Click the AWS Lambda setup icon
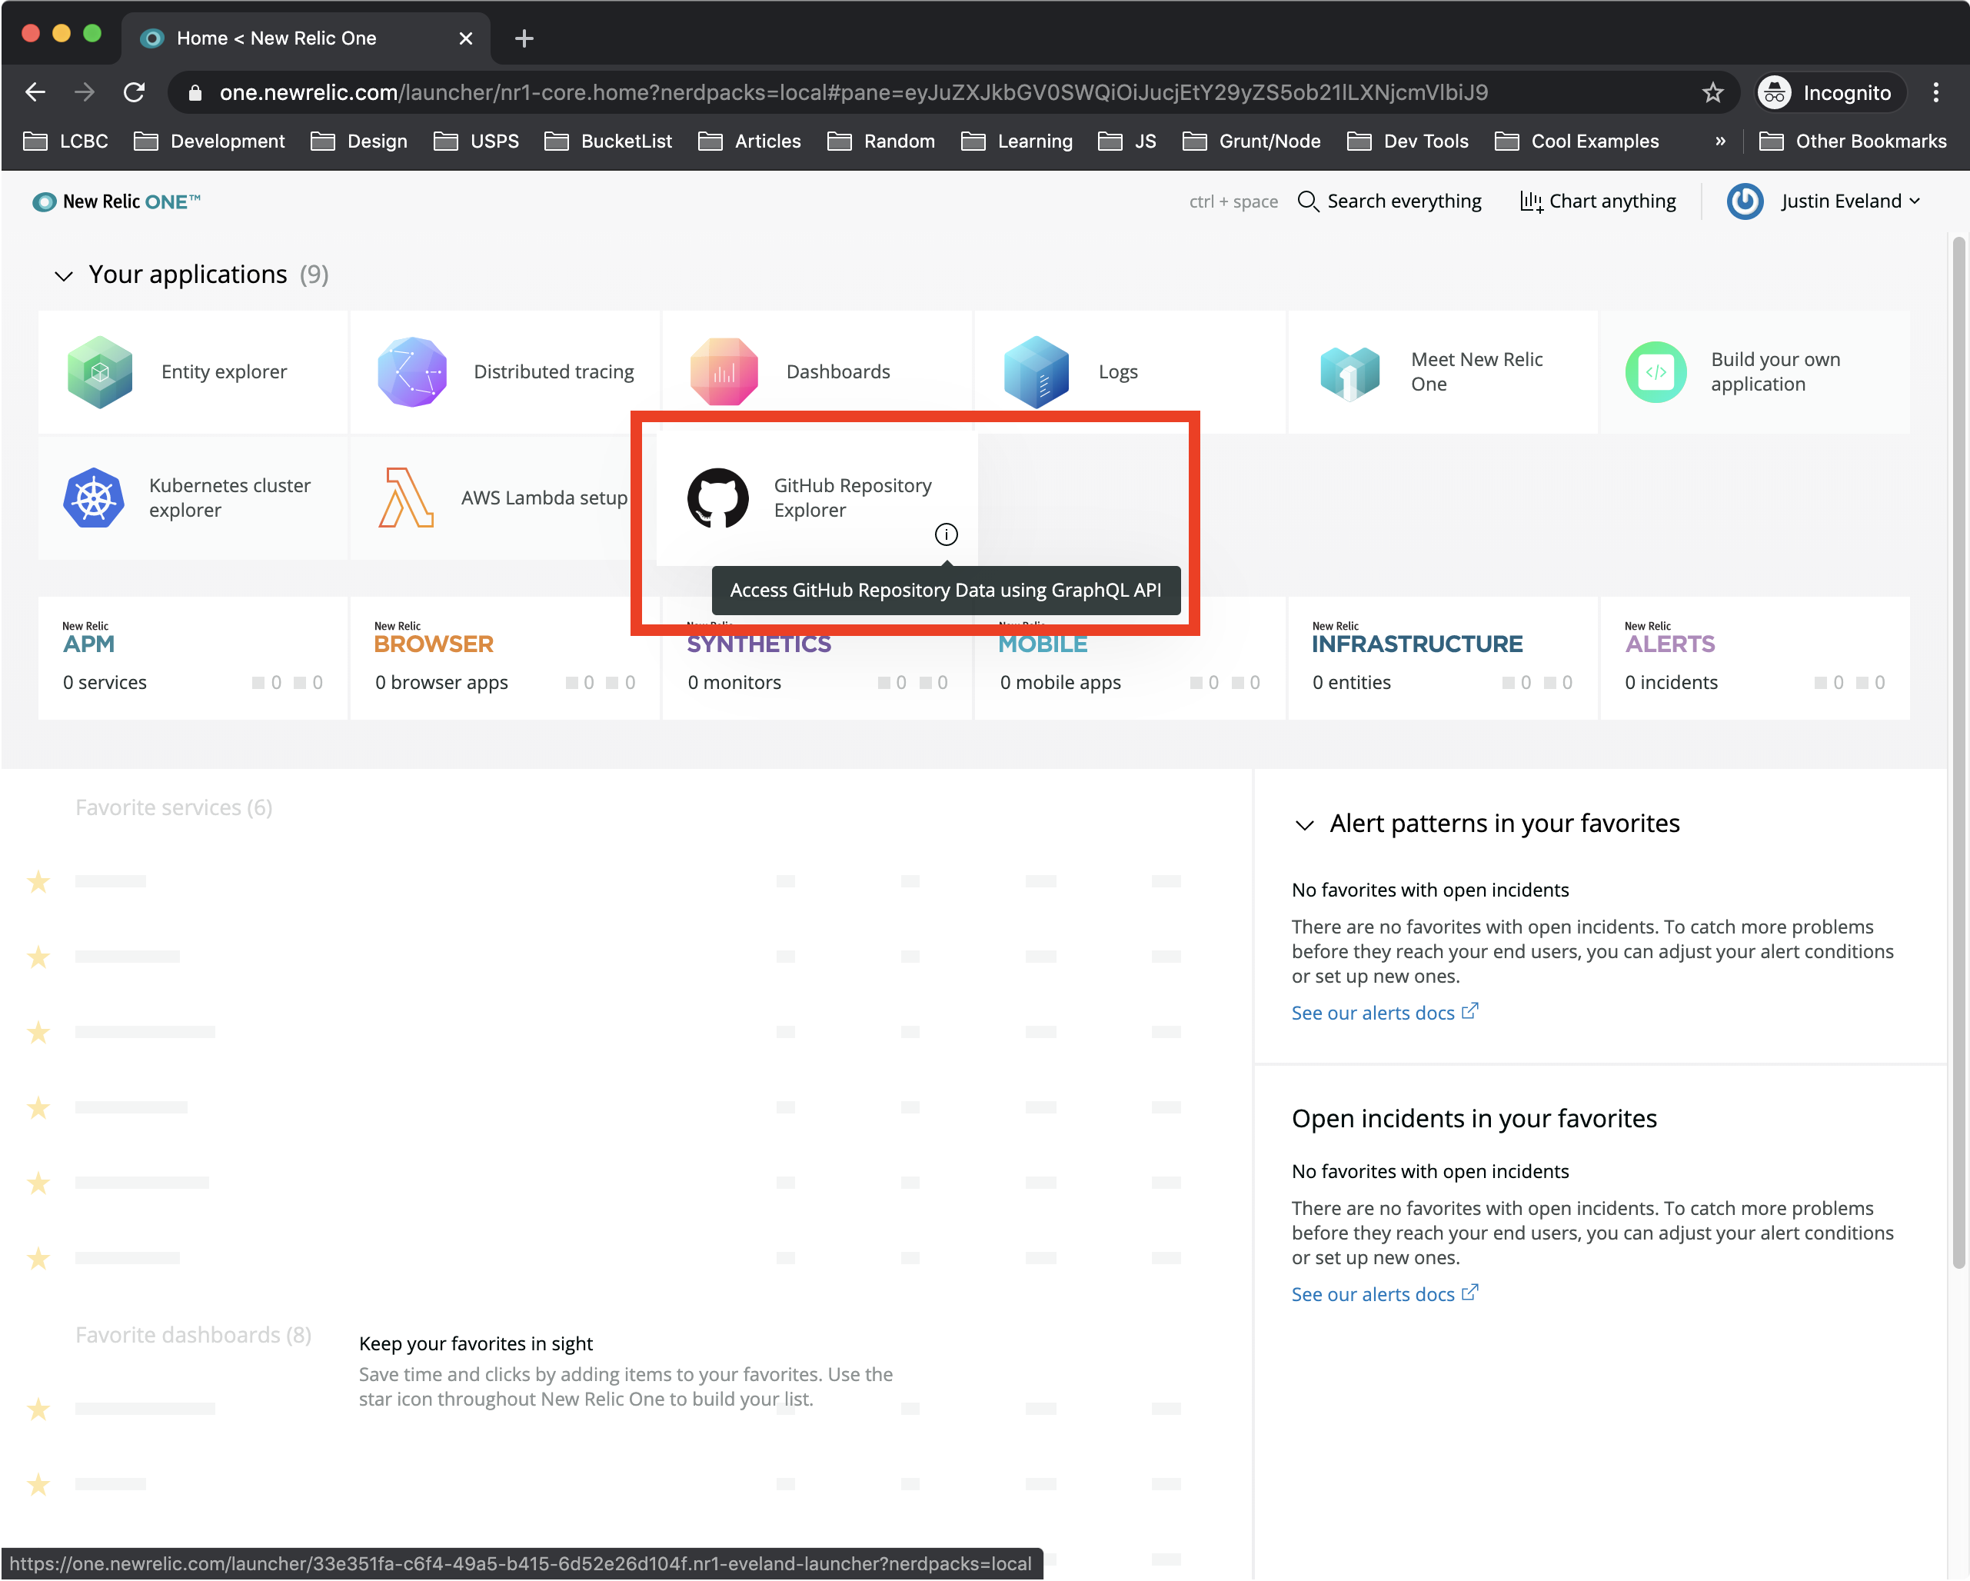This screenshot has height=1581, width=1970. 406,498
